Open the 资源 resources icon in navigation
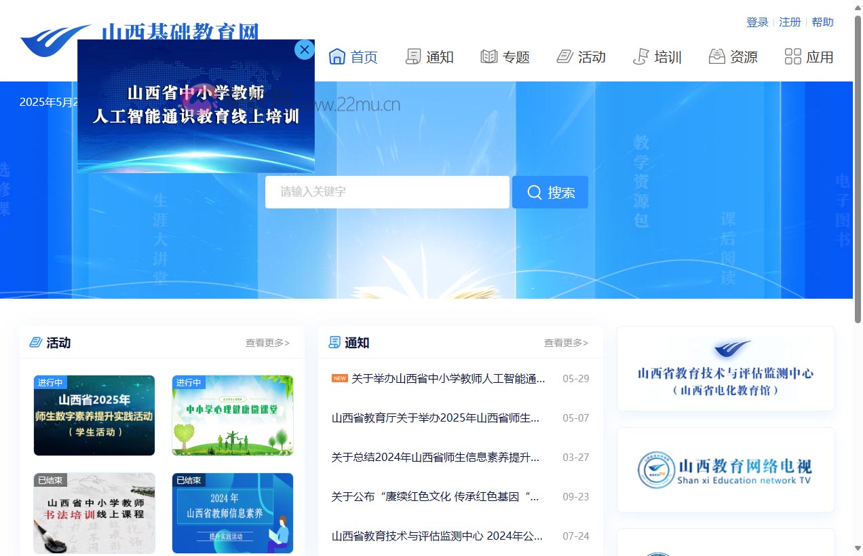This screenshot has height=556, width=863. (x=716, y=57)
